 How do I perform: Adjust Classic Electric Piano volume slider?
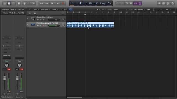click(x=54, y=20)
